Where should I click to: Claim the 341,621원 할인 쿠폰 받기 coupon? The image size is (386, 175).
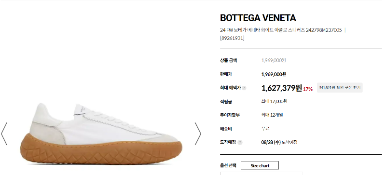(x=340, y=88)
